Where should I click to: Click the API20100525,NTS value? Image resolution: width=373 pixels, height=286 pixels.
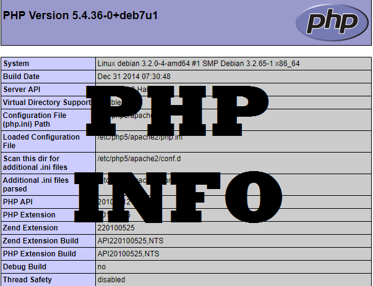[x=128, y=254]
